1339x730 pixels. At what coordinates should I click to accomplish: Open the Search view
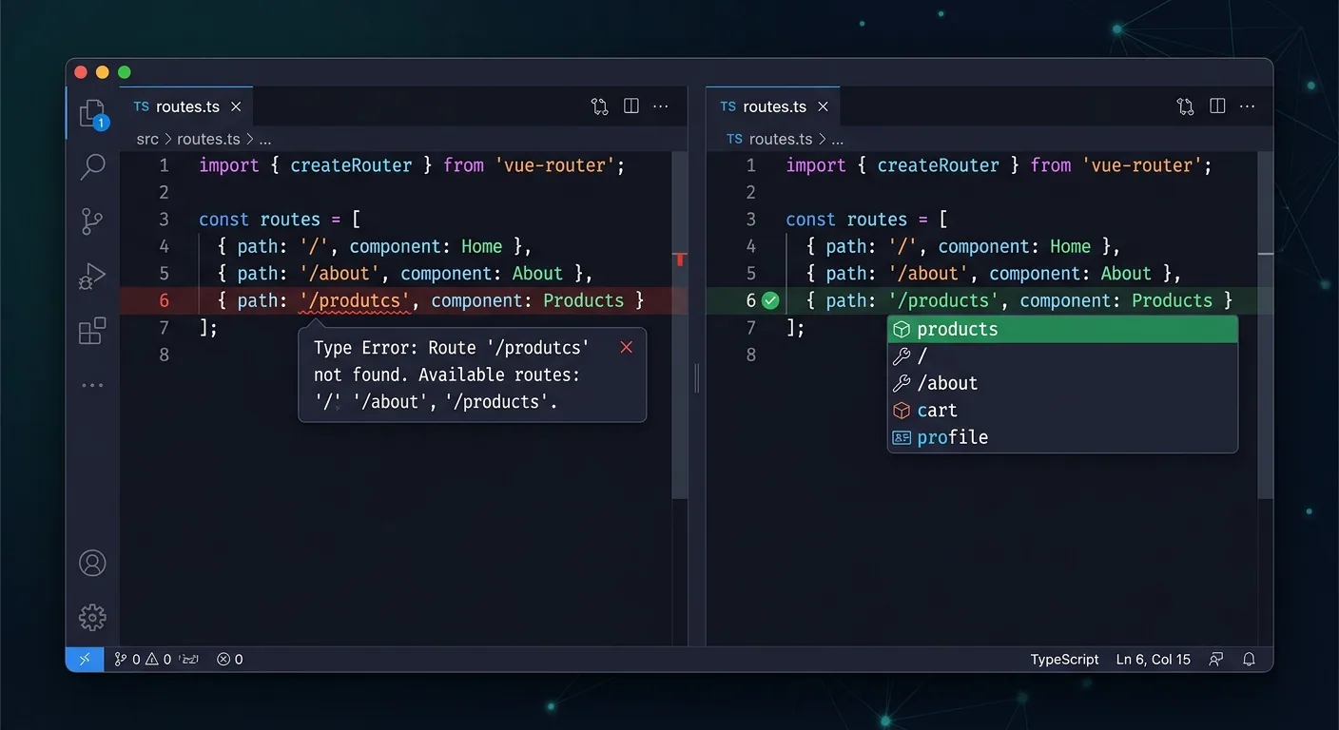point(91,165)
